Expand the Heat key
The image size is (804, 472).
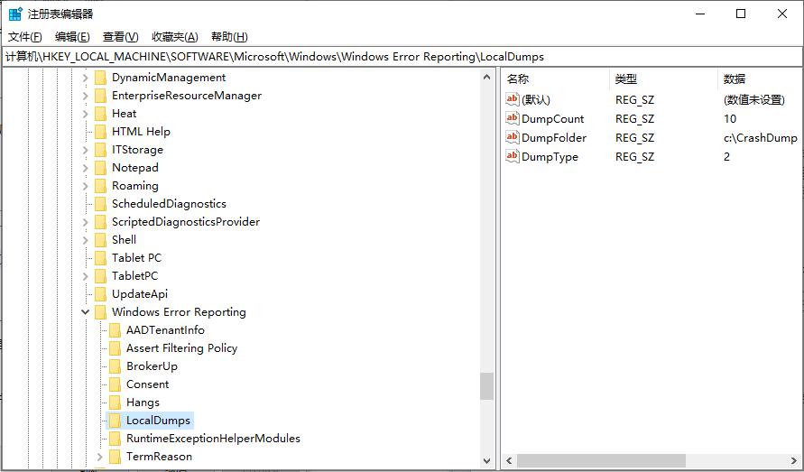86,114
